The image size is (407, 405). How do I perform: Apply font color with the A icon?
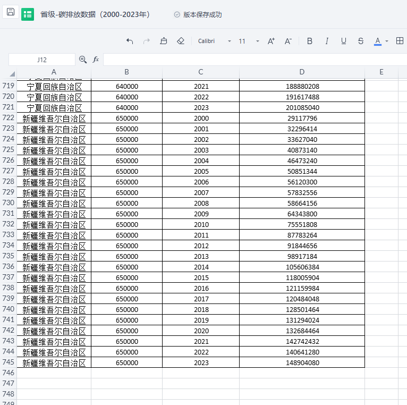[378, 41]
